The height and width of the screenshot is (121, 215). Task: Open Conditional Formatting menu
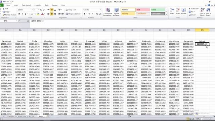tap(108, 12)
